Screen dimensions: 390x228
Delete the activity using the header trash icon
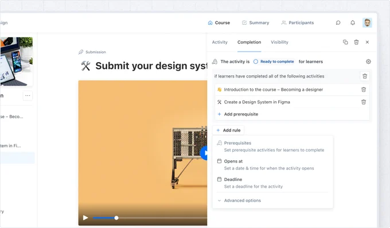point(356,42)
